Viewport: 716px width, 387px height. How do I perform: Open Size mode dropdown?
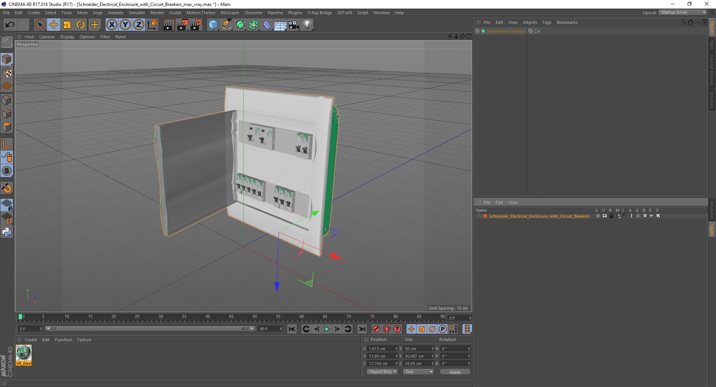[x=418, y=372]
